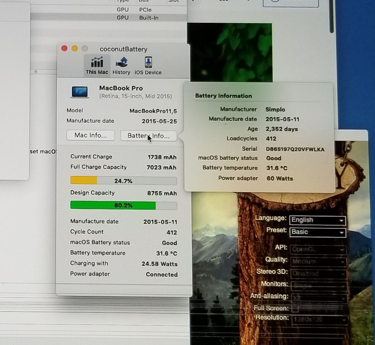Viewport: 375px width, 345px height.
Task: Minimize coconutBattery using the yellow button
Action: pyautogui.click(x=74, y=49)
